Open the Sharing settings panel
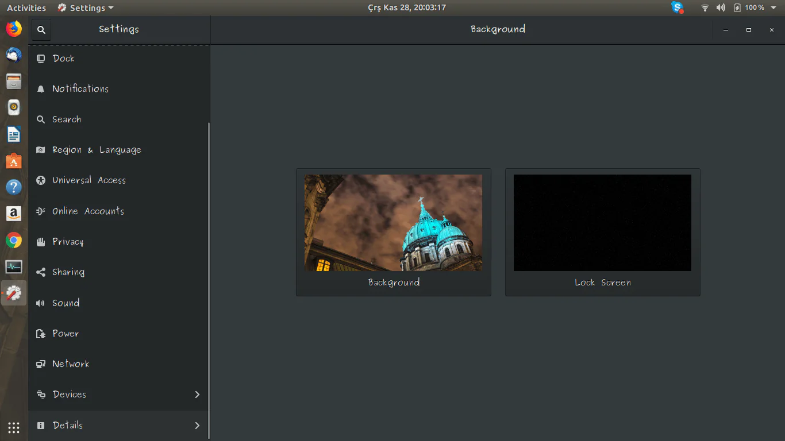 (x=119, y=272)
